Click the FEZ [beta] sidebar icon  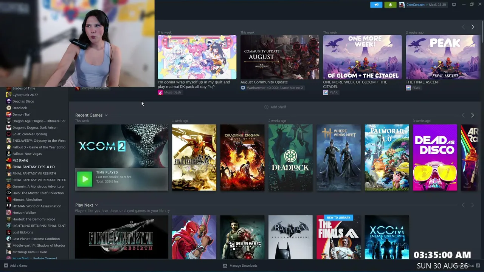(x=9, y=160)
